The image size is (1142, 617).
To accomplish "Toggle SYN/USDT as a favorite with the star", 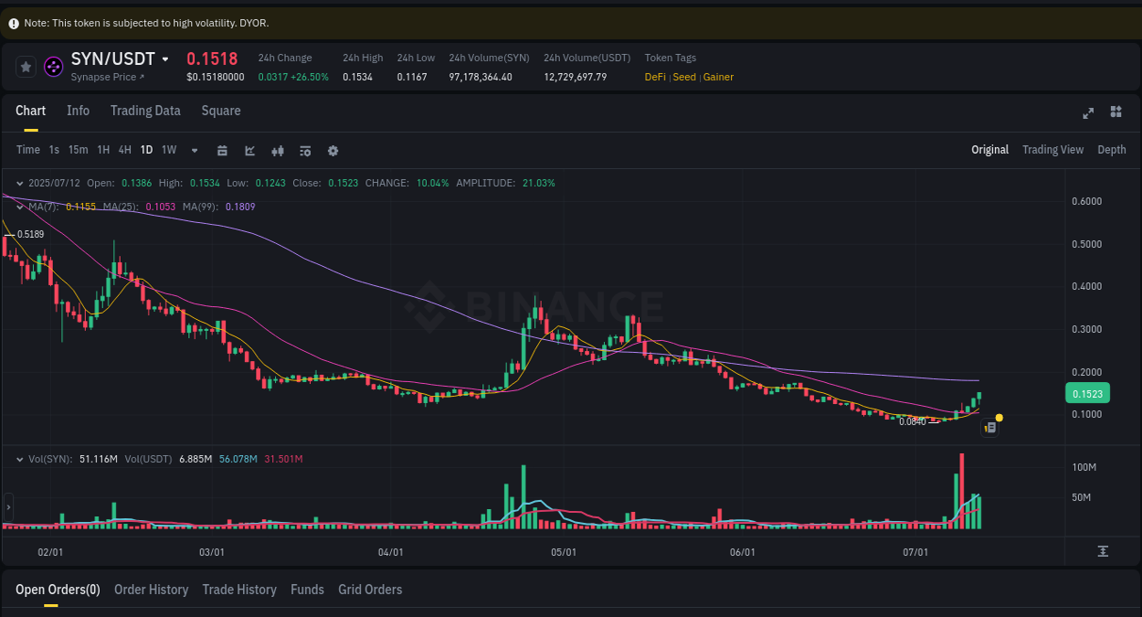I will coord(26,66).
